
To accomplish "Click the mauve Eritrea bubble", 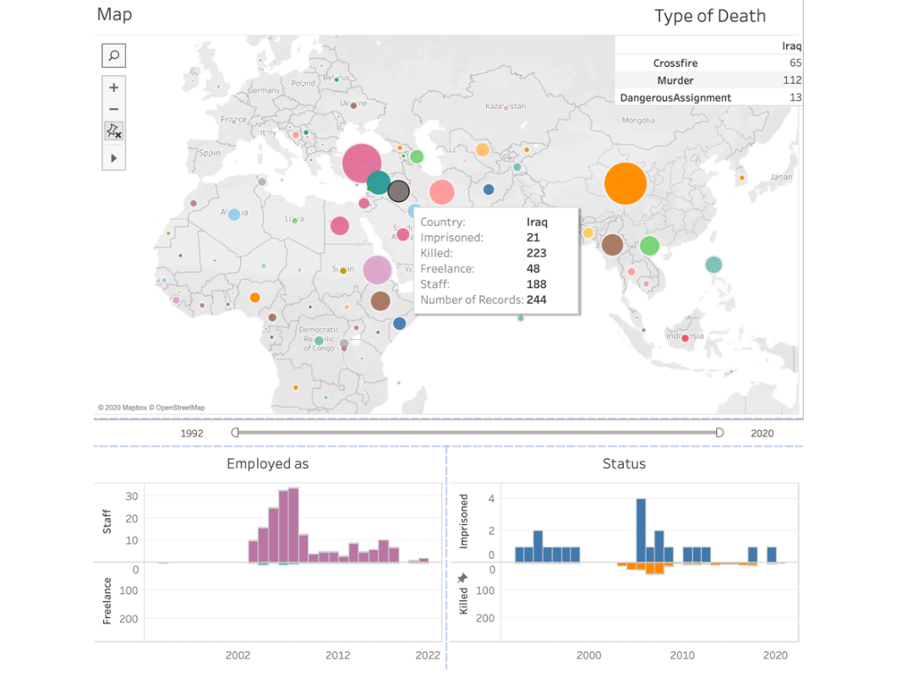I will pyautogui.click(x=377, y=271).
